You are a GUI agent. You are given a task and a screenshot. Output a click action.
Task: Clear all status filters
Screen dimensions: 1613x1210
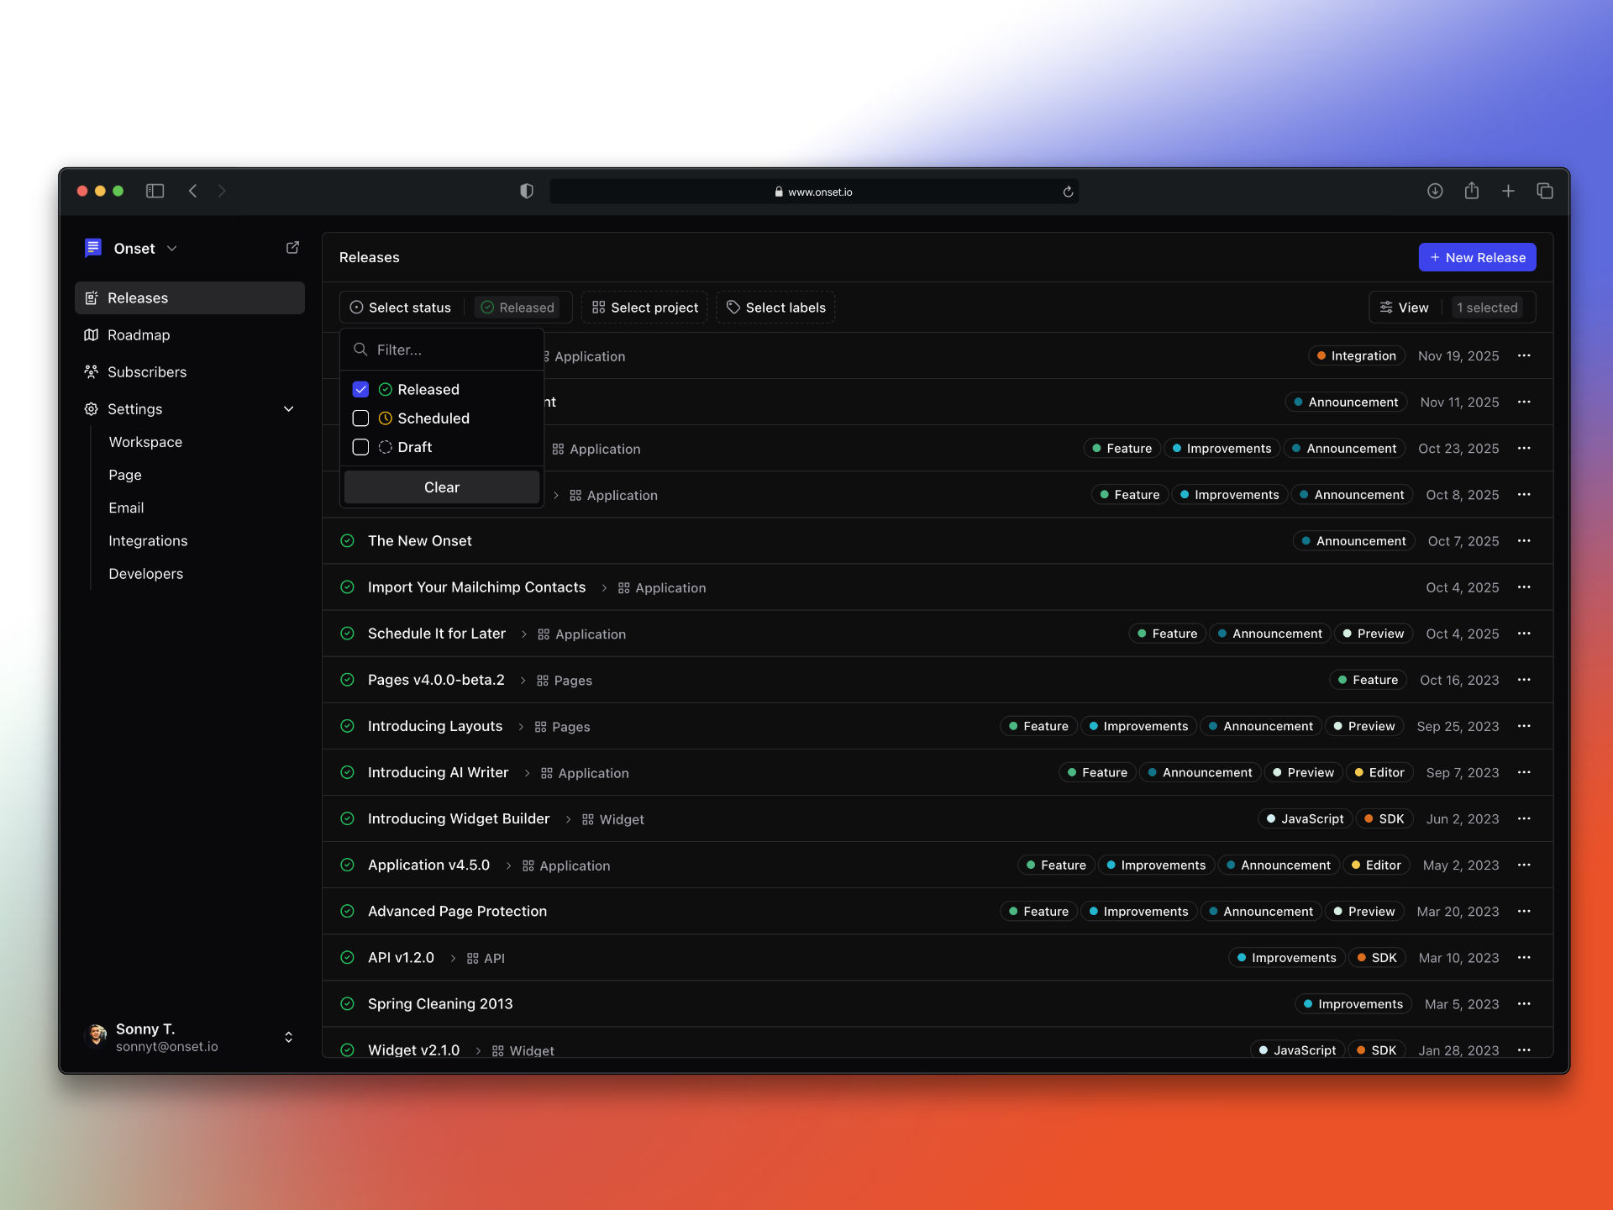pyautogui.click(x=441, y=487)
